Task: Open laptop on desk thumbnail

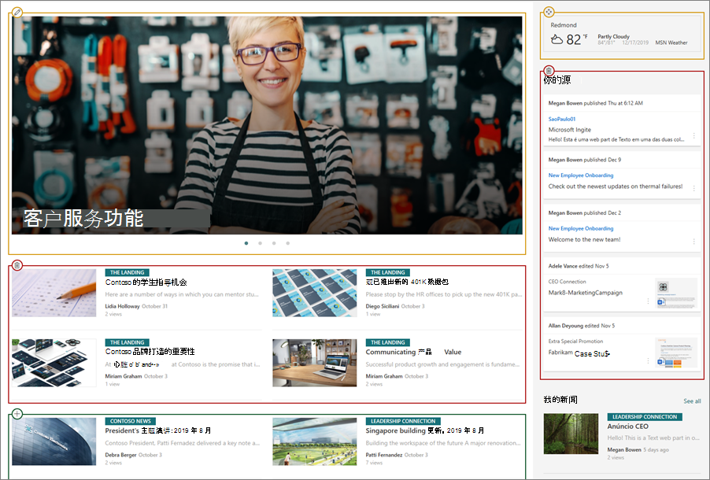Action: [314, 363]
